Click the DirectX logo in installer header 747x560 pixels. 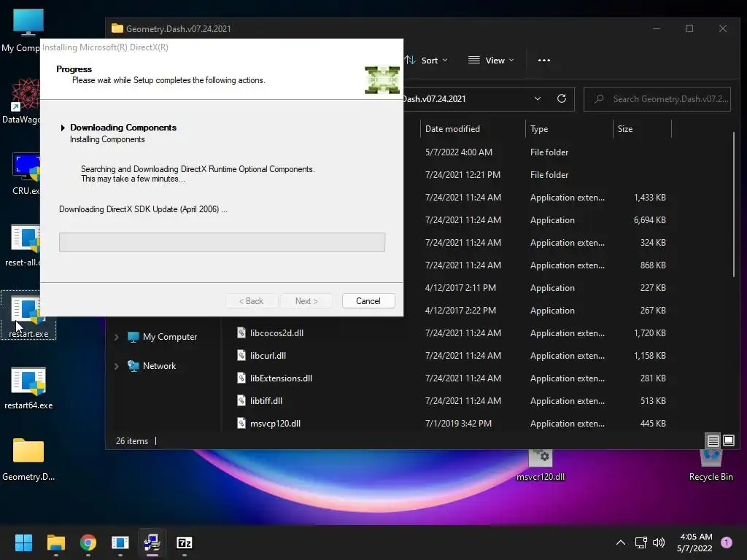[382, 80]
